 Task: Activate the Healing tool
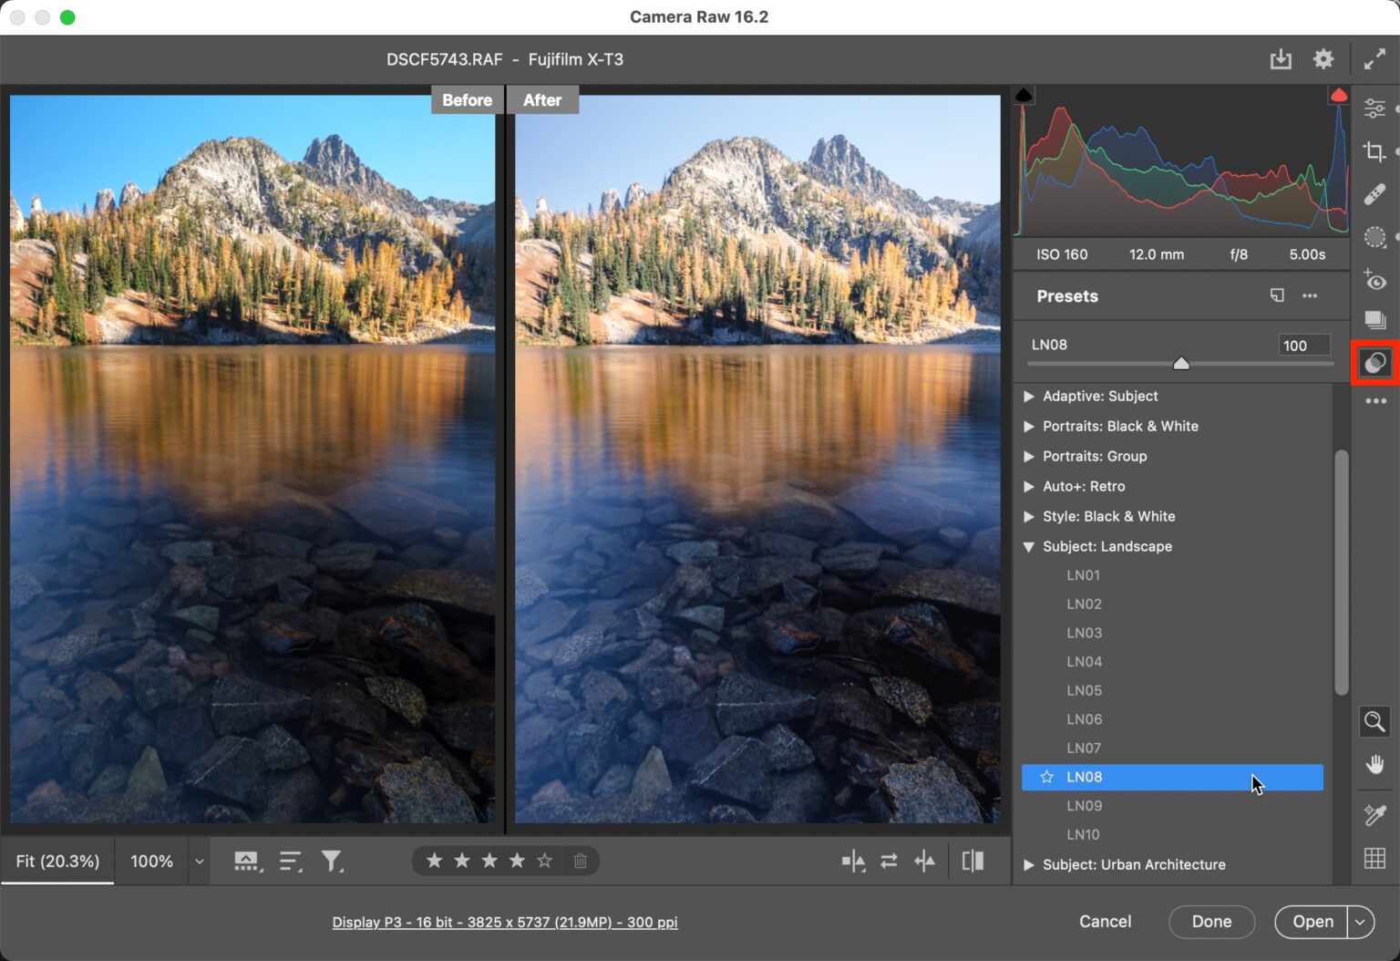1375,194
